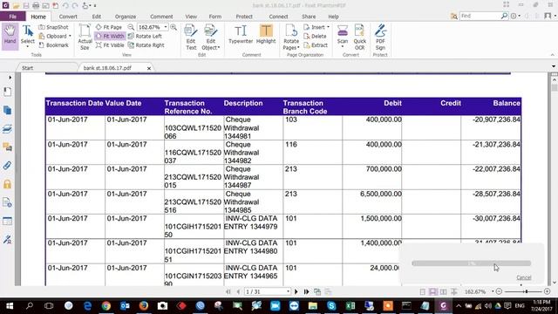The width and height of the screenshot is (558, 314).
Task: Close the bank st.18.06.17.pdf tab
Action: coord(149,68)
